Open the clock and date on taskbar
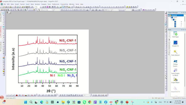The width and height of the screenshot is (186, 105). click(178, 102)
